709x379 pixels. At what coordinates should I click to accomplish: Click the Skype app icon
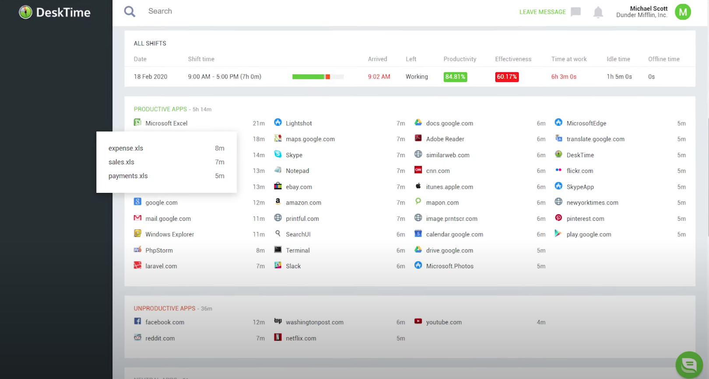(x=278, y=154)
